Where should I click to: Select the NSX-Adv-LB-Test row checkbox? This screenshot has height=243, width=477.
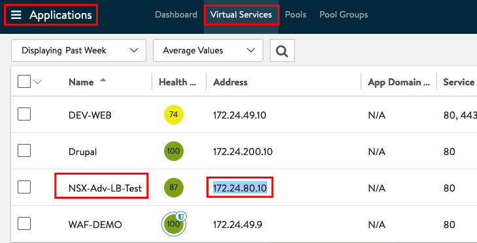click(24, 187)
